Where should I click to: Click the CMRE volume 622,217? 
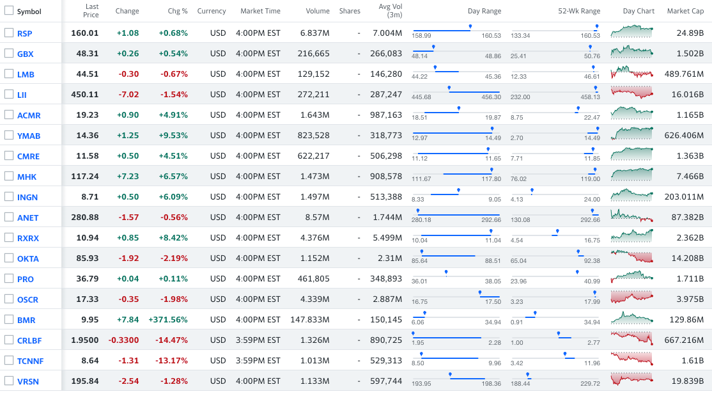coord(314,156)
